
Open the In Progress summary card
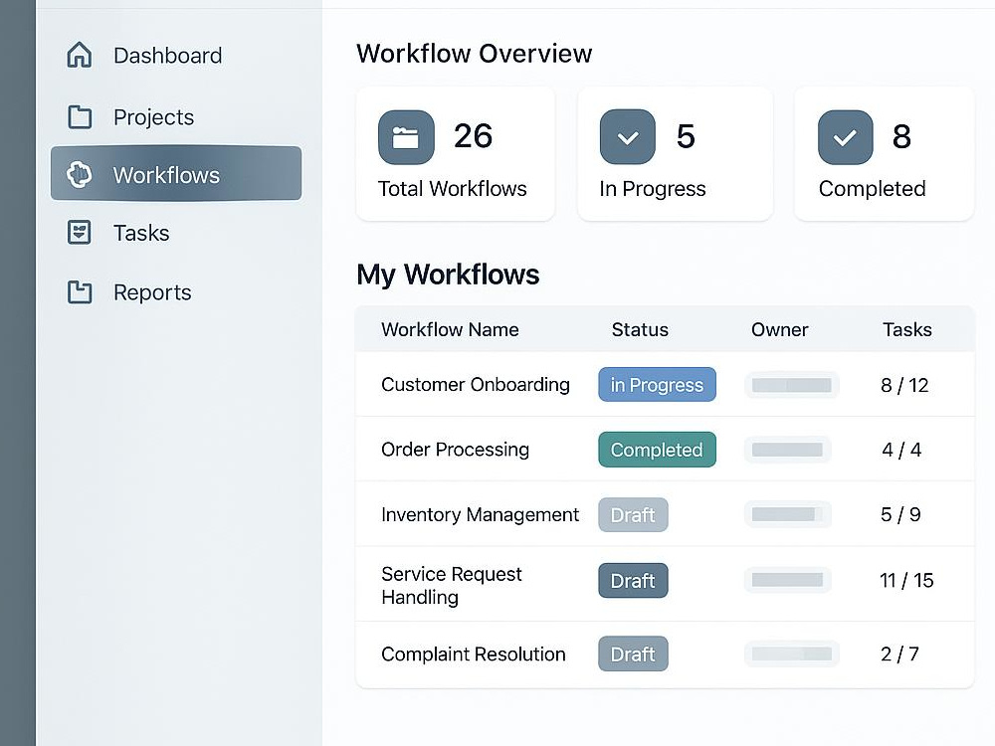click(676, 154)
